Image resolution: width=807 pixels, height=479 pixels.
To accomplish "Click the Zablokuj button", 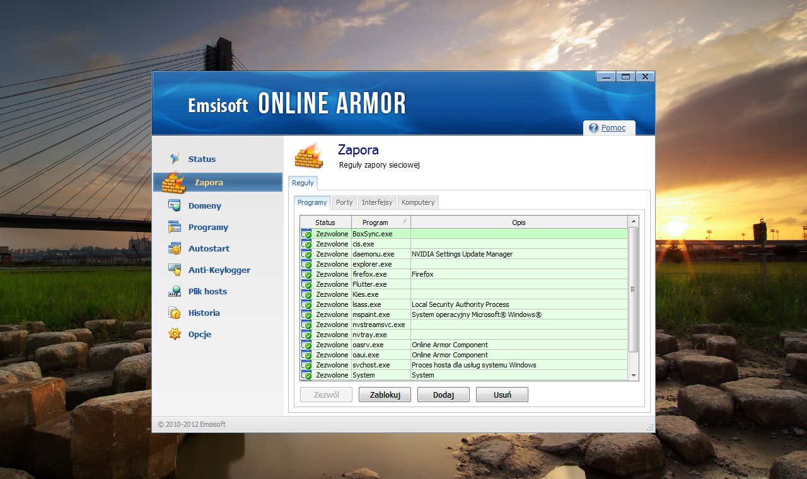I will point(385,395).
